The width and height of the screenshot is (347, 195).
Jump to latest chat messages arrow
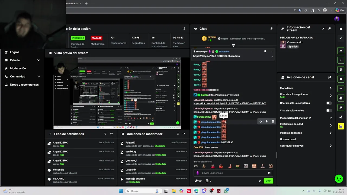[x=233, y=45]
